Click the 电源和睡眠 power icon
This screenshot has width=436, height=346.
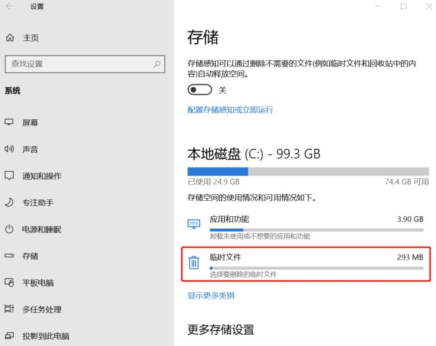[10, 229]
